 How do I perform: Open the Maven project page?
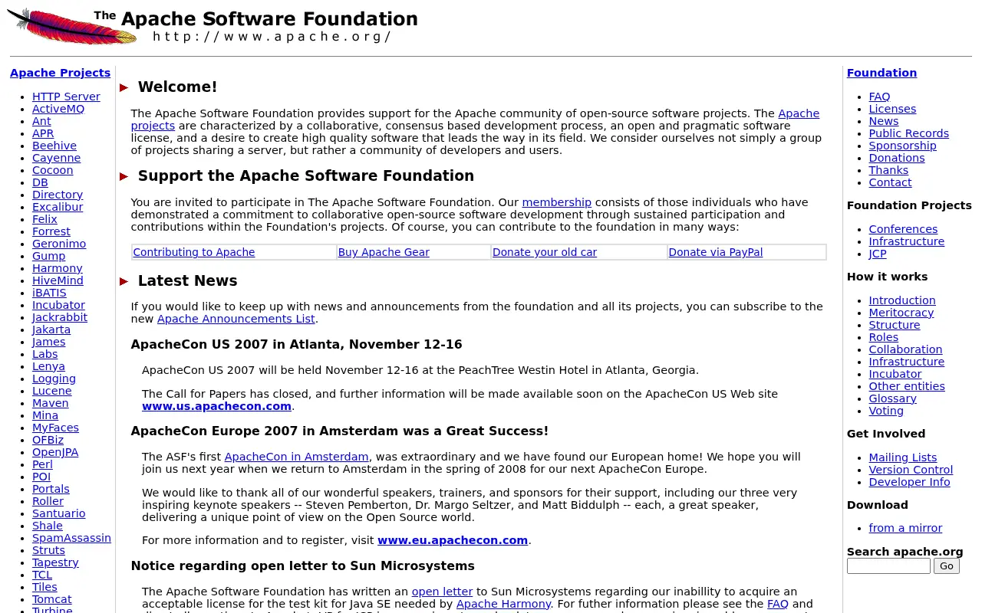[51, 403]
